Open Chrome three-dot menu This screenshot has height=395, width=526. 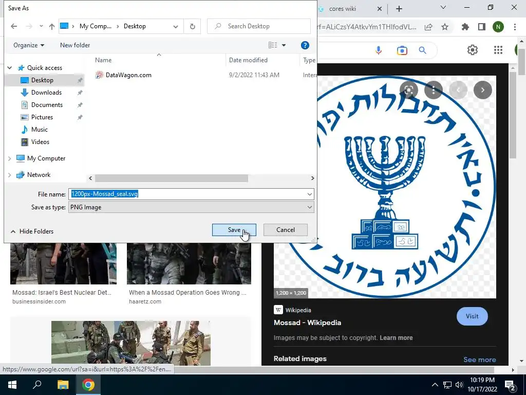(515, 27)
